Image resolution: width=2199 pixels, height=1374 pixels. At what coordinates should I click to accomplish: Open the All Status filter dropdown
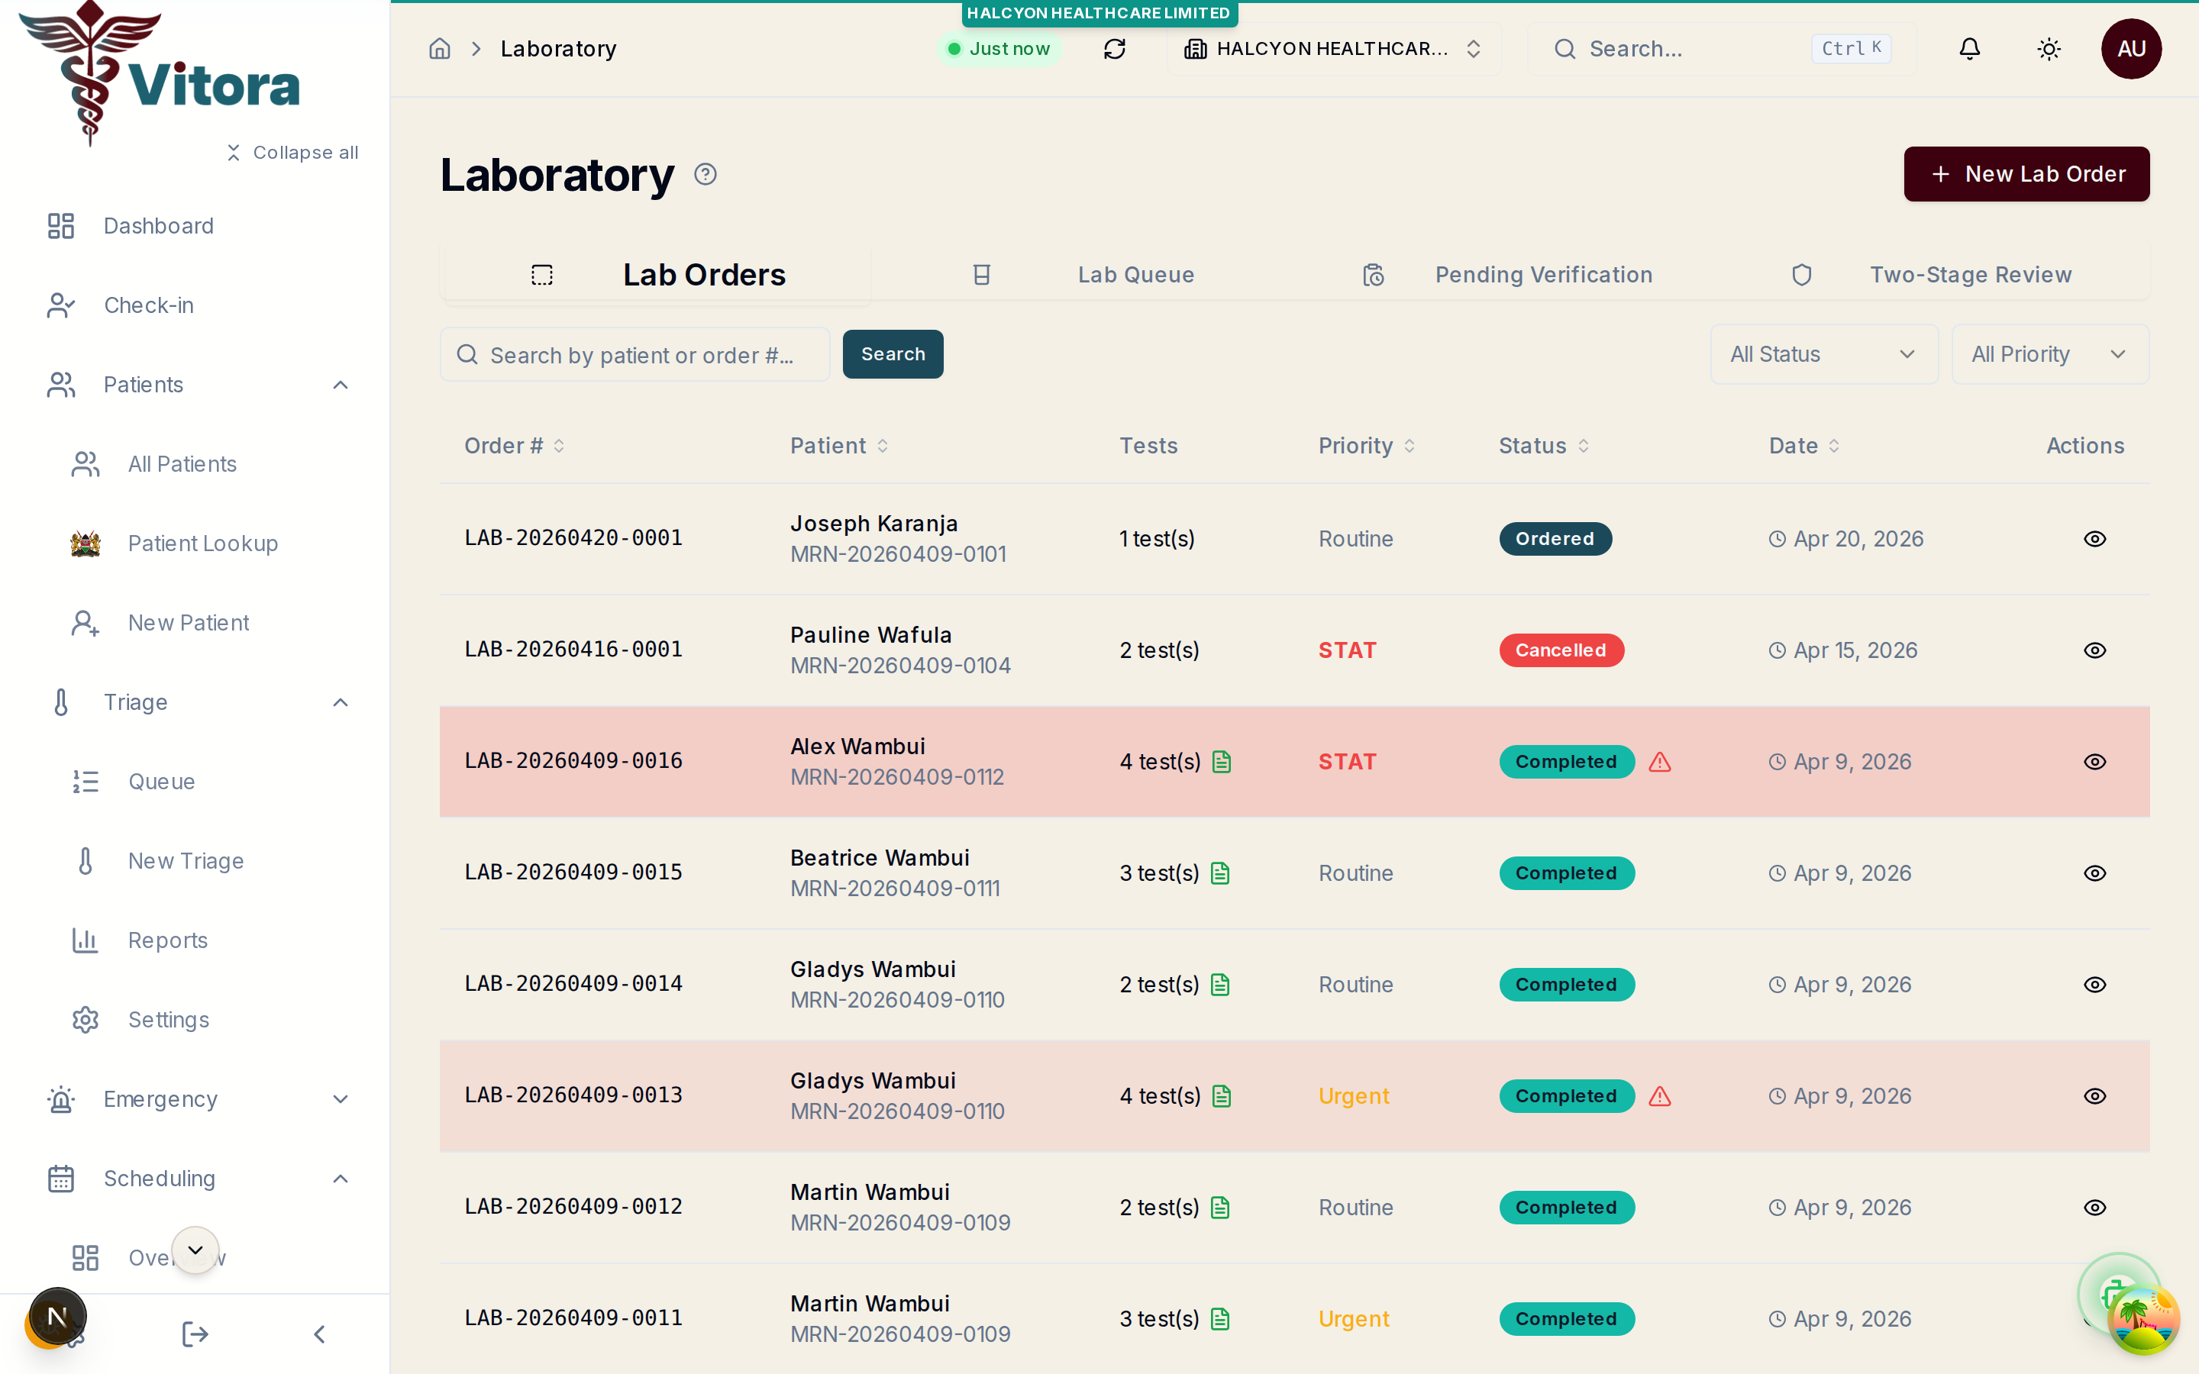tap(1823, 354)
